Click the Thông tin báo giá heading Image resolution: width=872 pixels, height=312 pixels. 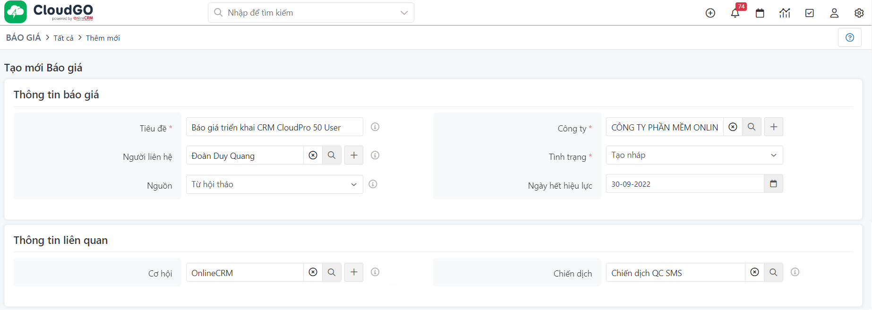[x=56, y=95]
